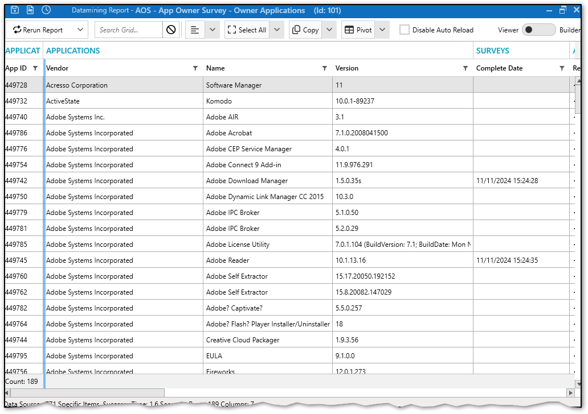Select the Komodo application cell
The image size is (588, 414).
point(267,101)
